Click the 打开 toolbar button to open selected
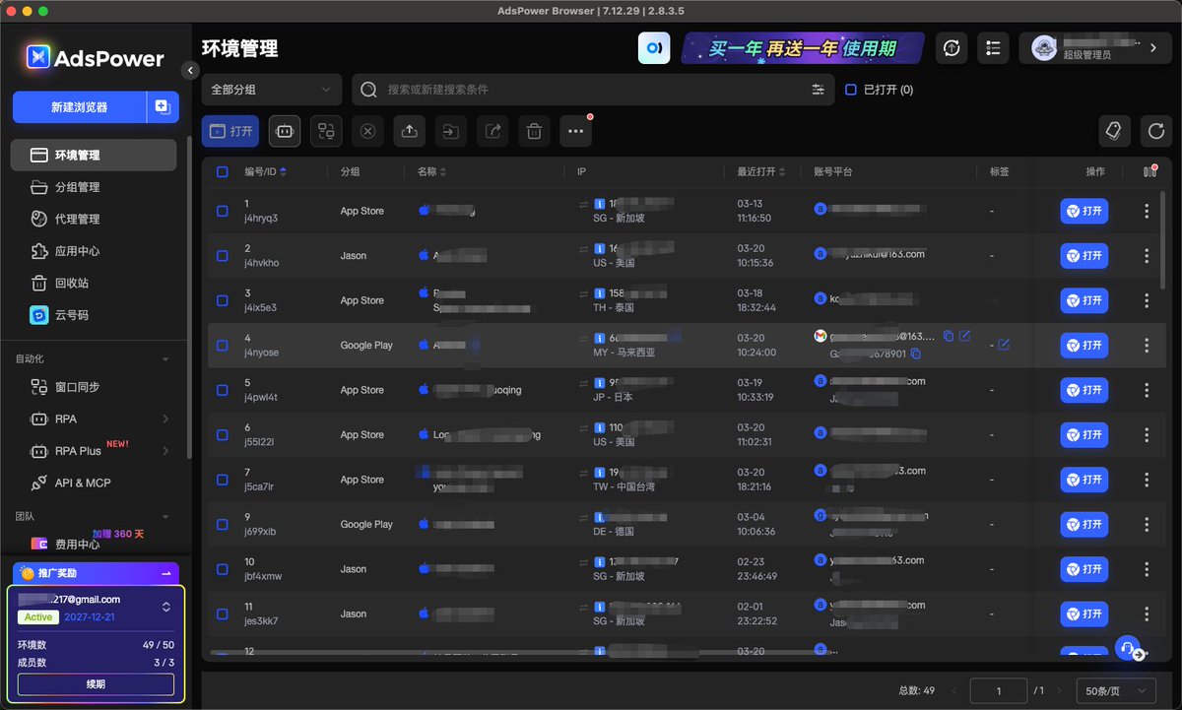Viewport: 1182px width, 710px height. pyautogui.click(x=230, y=130)
